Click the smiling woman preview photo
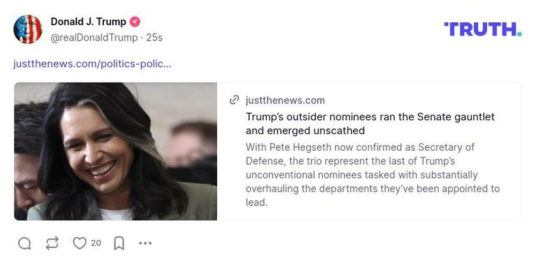535x269 pixels. [115, 151]
